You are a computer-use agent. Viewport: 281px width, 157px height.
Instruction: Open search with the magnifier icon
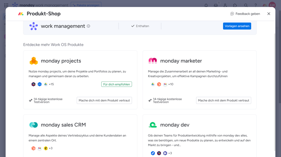(246, 5)
